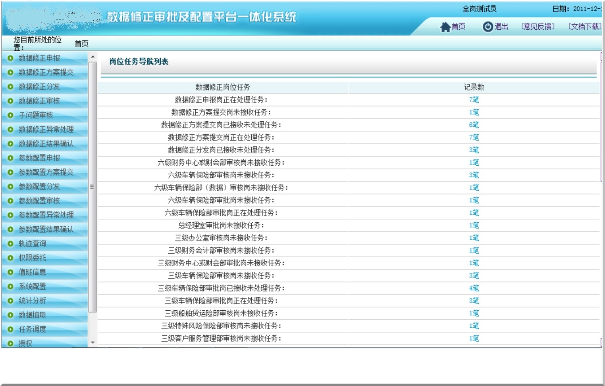Viewport: 605px width, 386px height.
Task: Click the bullet icon beside 任务调度
Action: pos(11,329)
